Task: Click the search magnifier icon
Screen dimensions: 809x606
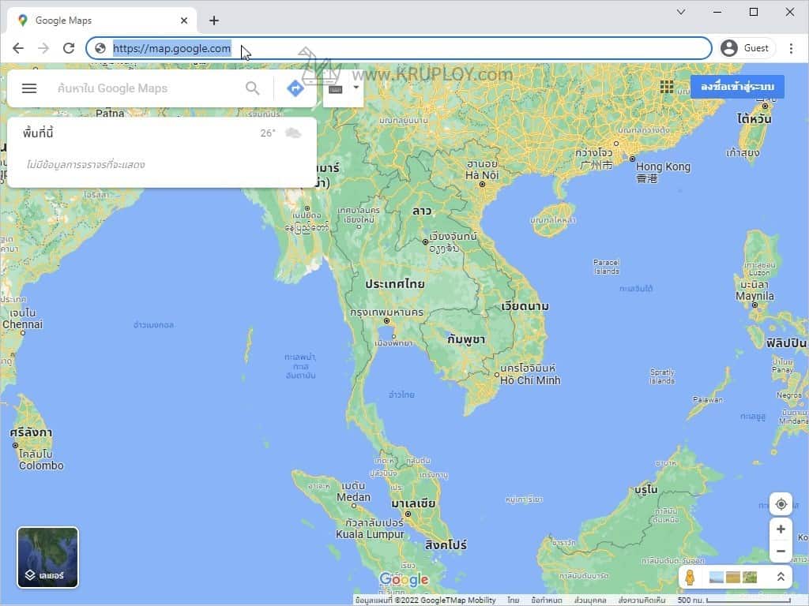Action: point(252,88)
